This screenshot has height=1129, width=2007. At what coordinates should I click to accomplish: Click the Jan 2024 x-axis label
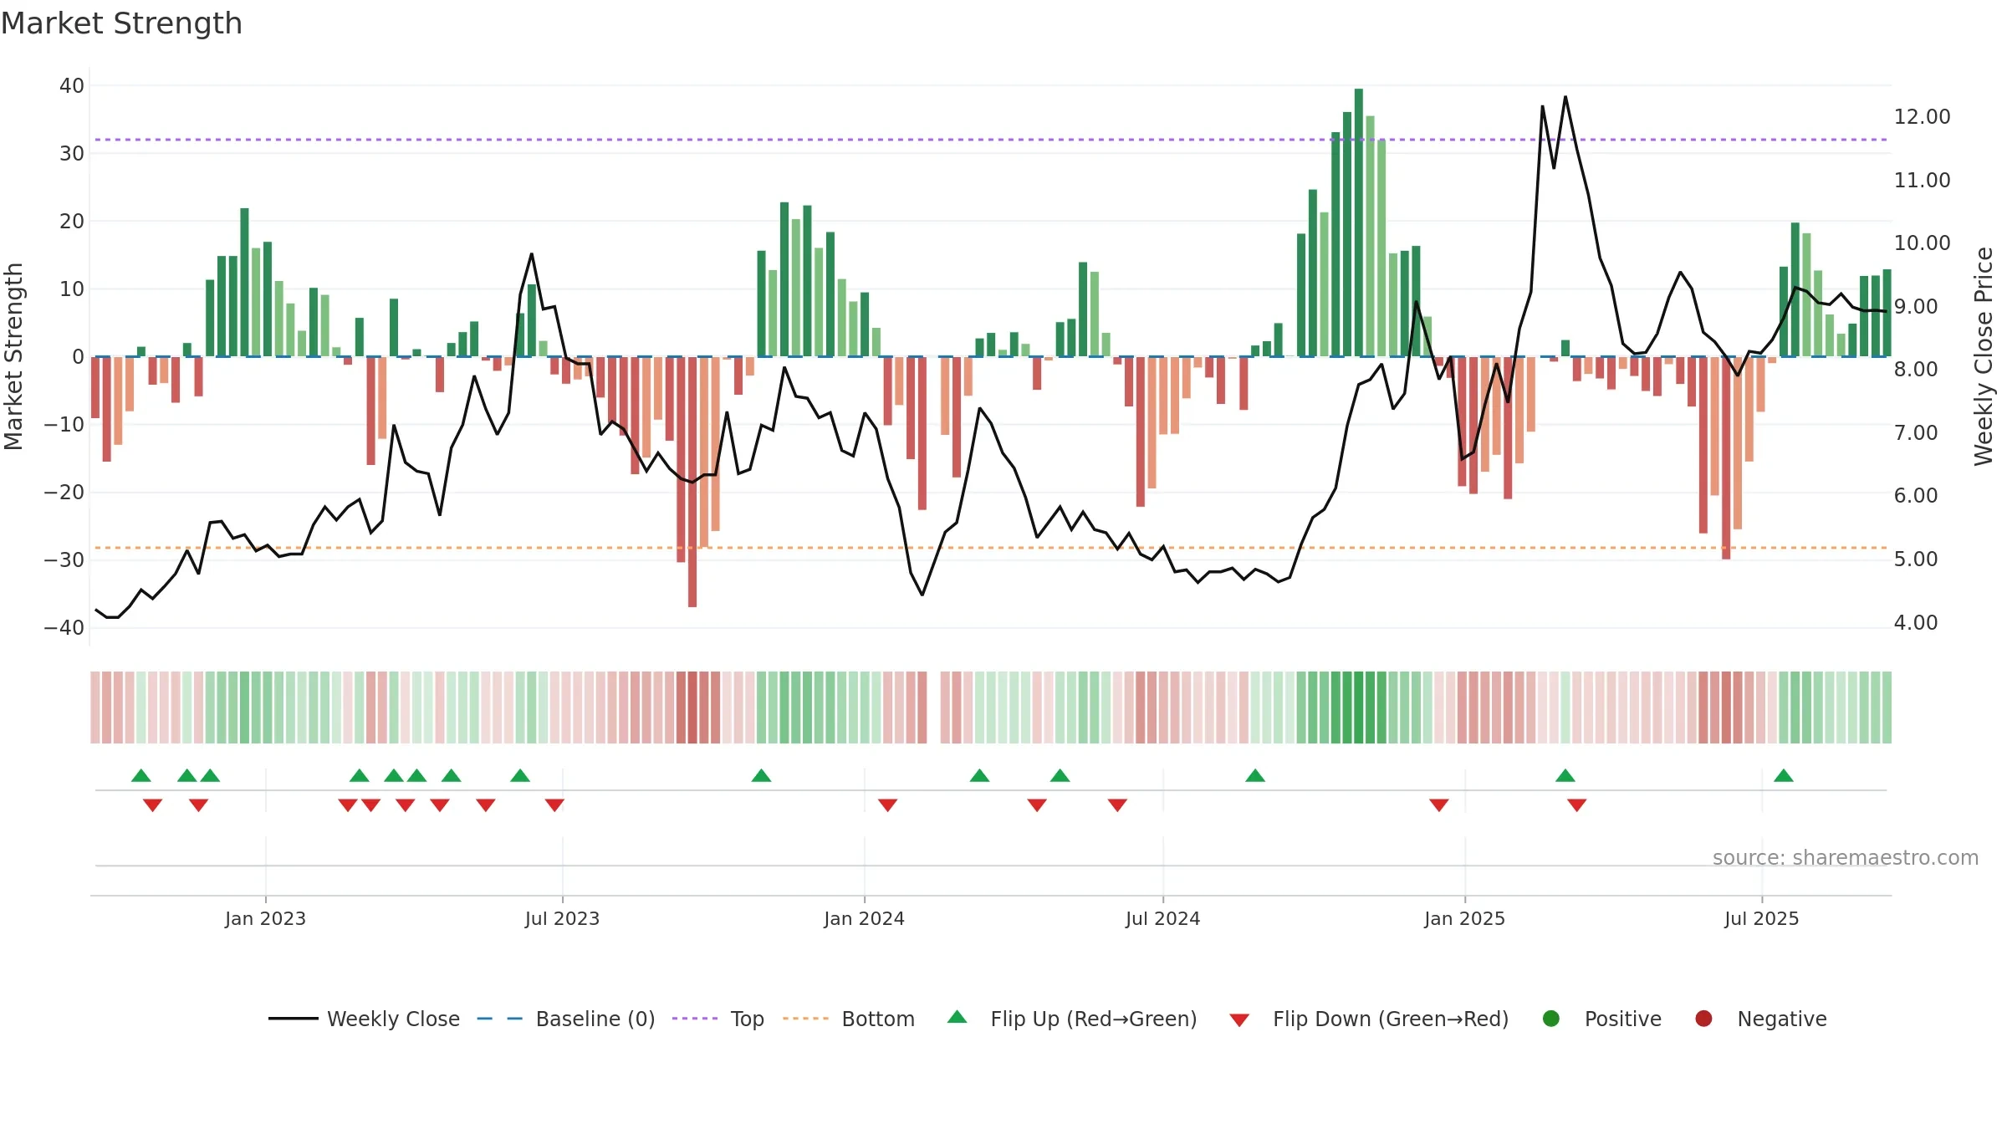pos(864,918)
